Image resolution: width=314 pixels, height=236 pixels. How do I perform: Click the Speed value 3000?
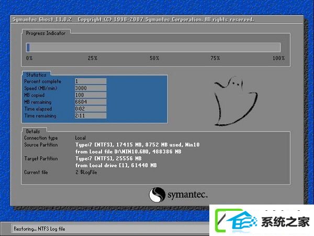click(x=91, y=88)
